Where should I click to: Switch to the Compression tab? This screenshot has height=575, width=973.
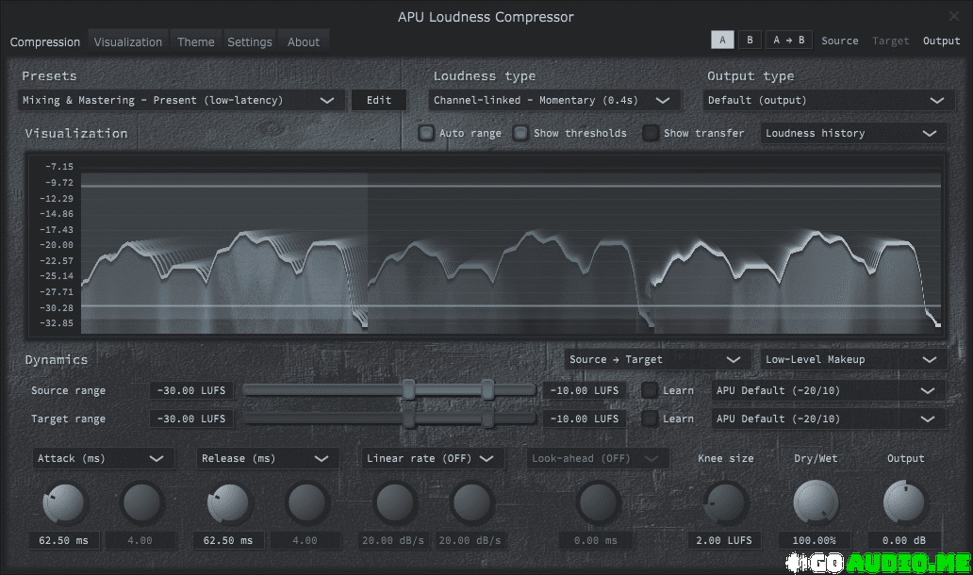[x=44, y=42]
